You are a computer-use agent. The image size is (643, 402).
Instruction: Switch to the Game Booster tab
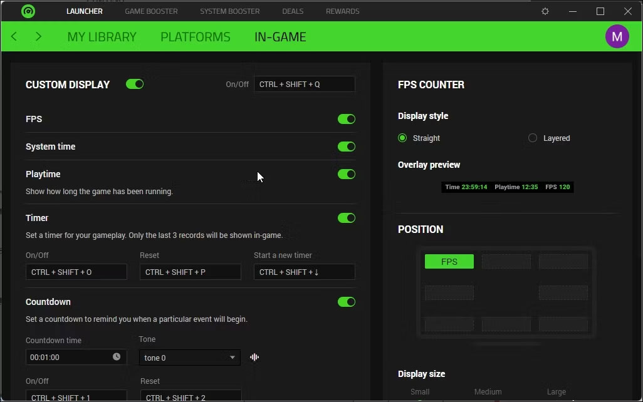pyautogui.click(x=151, y=11)
